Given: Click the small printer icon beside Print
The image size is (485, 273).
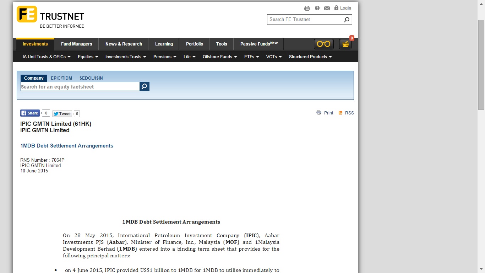Looking at the screenshot, I should (319, 113).
